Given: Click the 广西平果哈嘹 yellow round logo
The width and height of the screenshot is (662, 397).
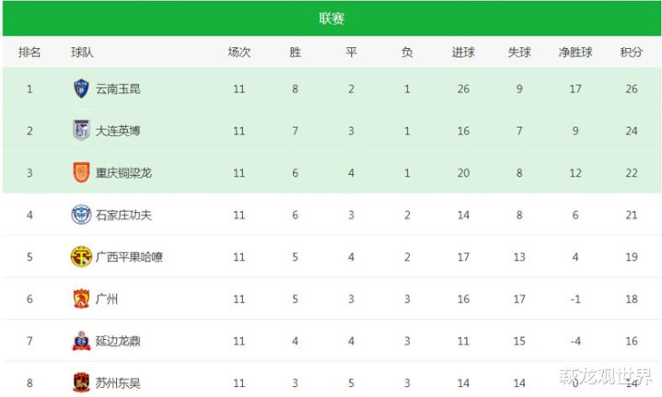Looking at the screenshot, I should (81, 257).
